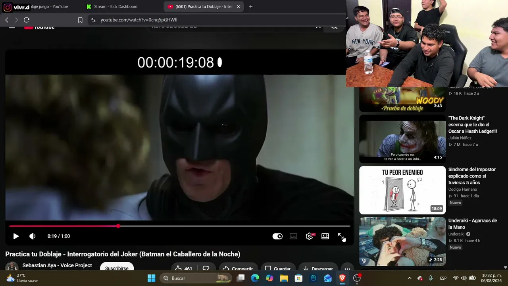This screenshot has width=508, height=286.
Task: Open the Wi-Fi network tray icon
Action: point(456,278)
